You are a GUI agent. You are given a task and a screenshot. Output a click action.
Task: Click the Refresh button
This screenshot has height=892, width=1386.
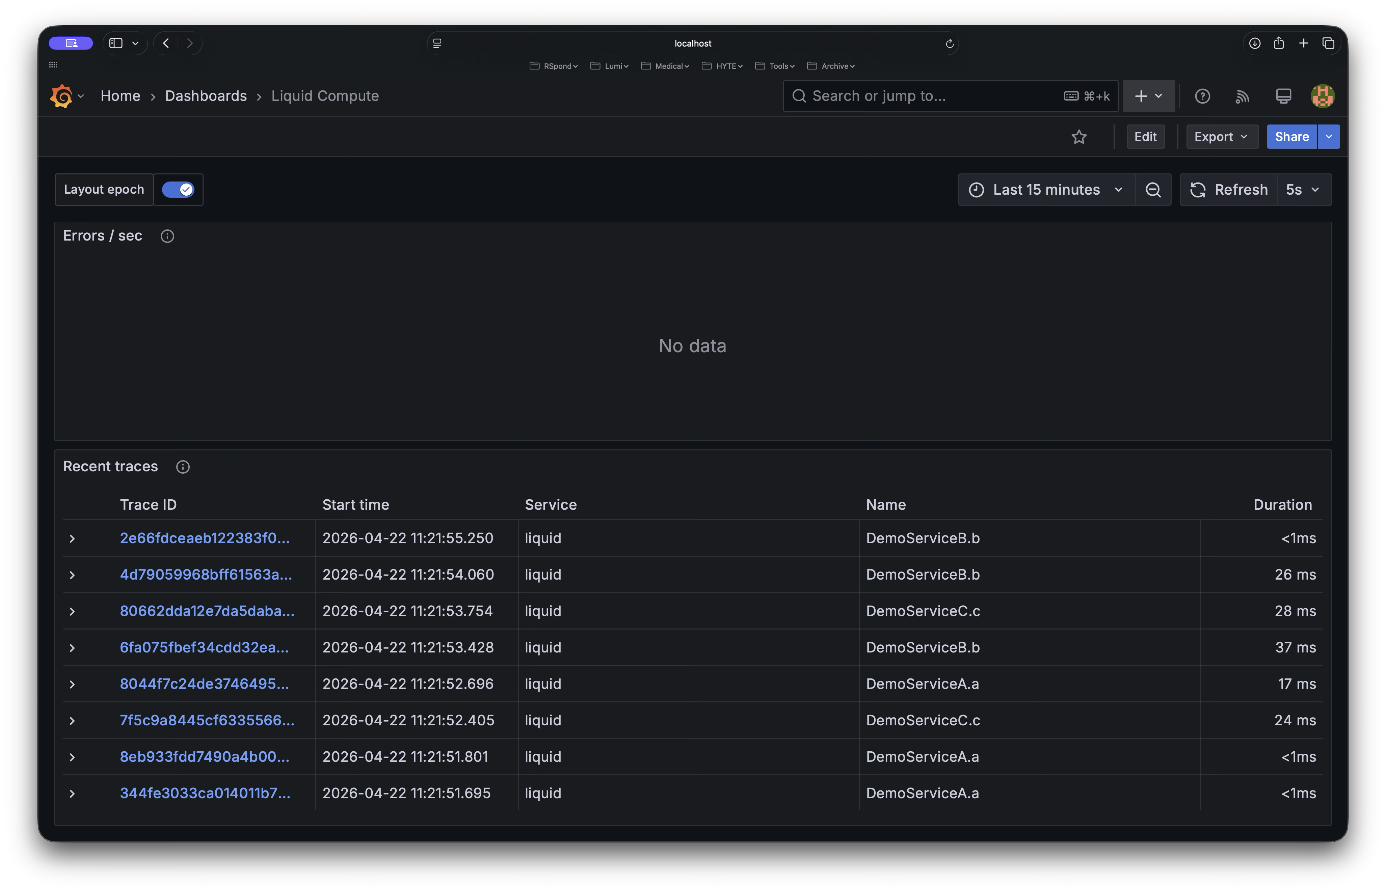[1228, 189]
